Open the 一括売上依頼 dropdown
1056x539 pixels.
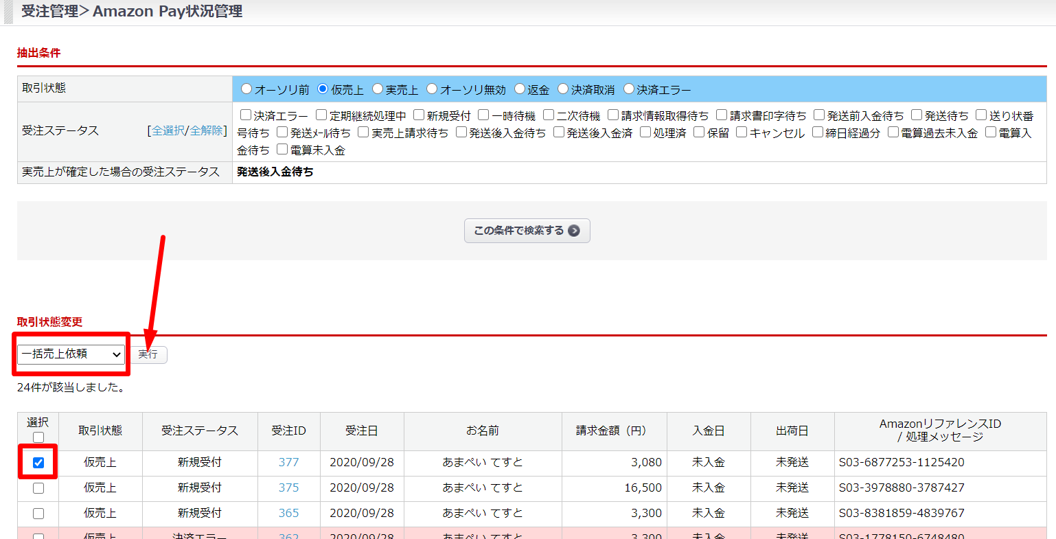click(71, 354)
